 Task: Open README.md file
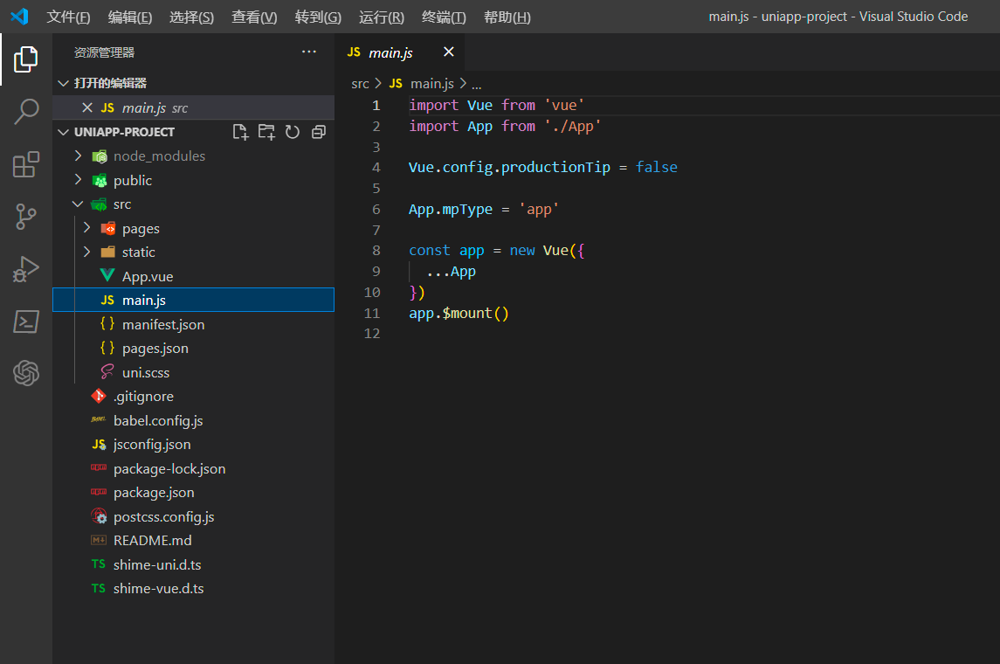click(193, 540)
